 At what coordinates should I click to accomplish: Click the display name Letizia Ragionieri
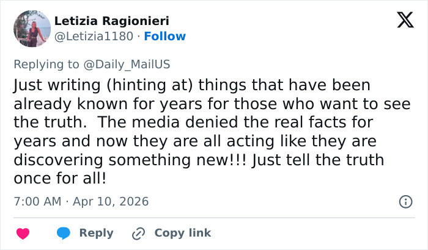[111, 21]
